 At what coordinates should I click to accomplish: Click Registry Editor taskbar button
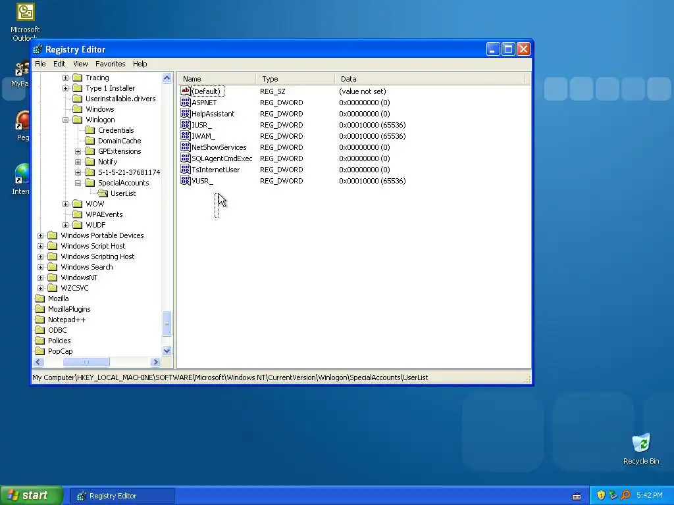coord(122,496)
